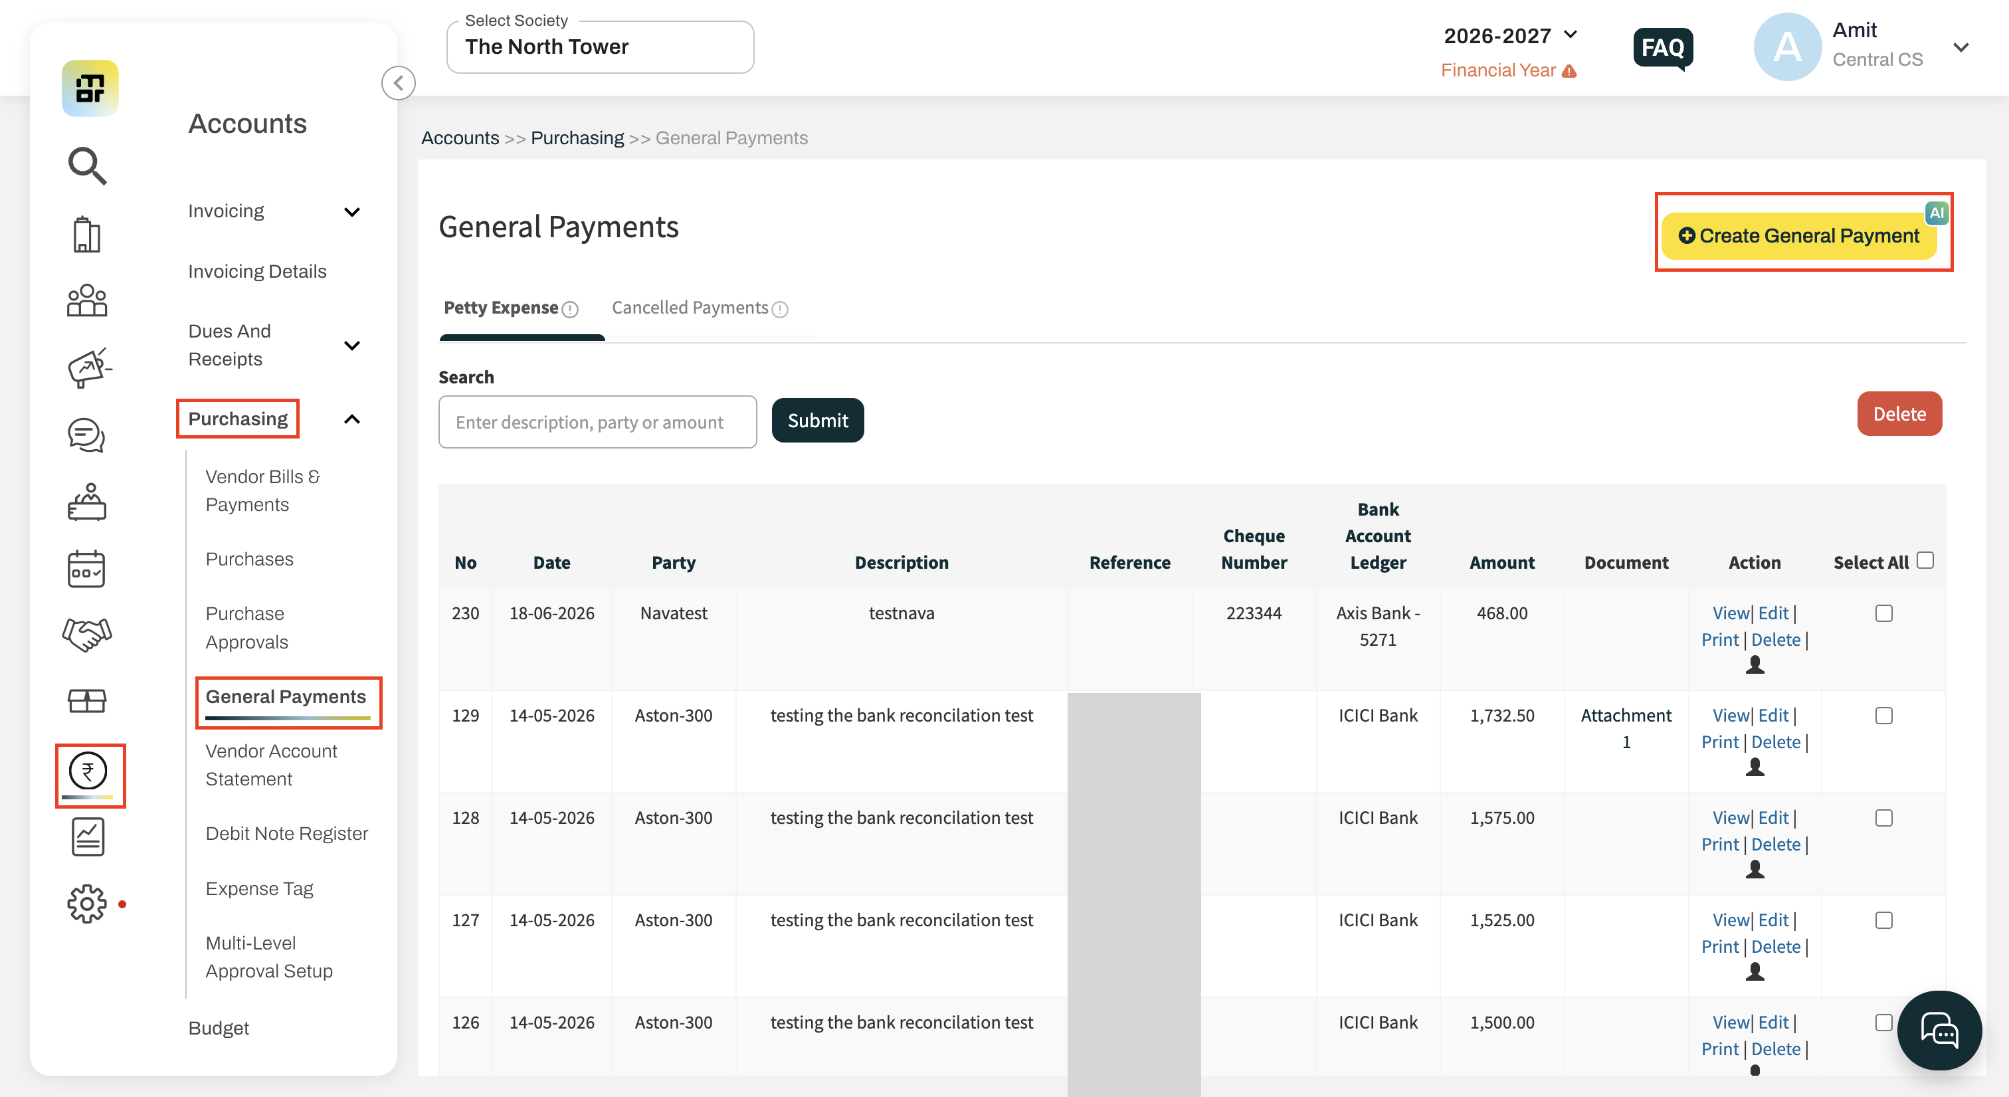Image resolution: width=2009 pixels, height=1097 pixels.
Task: Click the Cancelled Payments info icon
Action: pyautogui.click(x=780, y=309)
